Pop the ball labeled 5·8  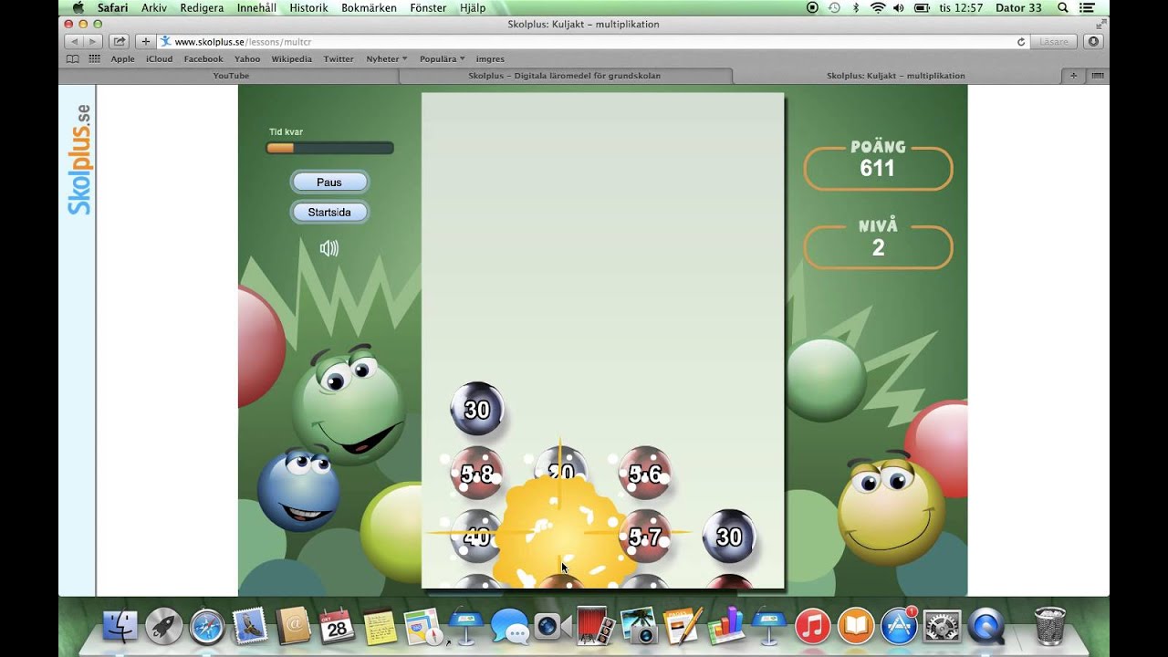pos(477,474)
